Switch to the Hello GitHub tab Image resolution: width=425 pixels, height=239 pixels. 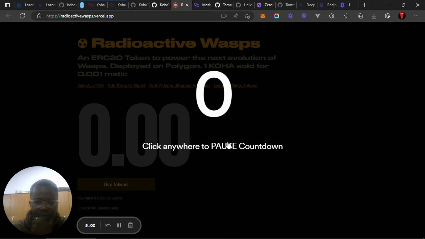244,5
